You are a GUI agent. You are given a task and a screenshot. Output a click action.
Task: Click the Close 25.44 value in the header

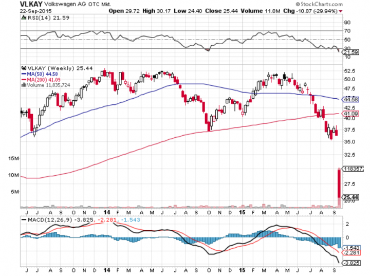[221, 11]
